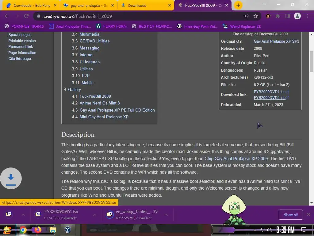Image resolution: width=314 pixels, height=236 pixels.
Task: Open Page information sidebar link
Action: point(22,53)
